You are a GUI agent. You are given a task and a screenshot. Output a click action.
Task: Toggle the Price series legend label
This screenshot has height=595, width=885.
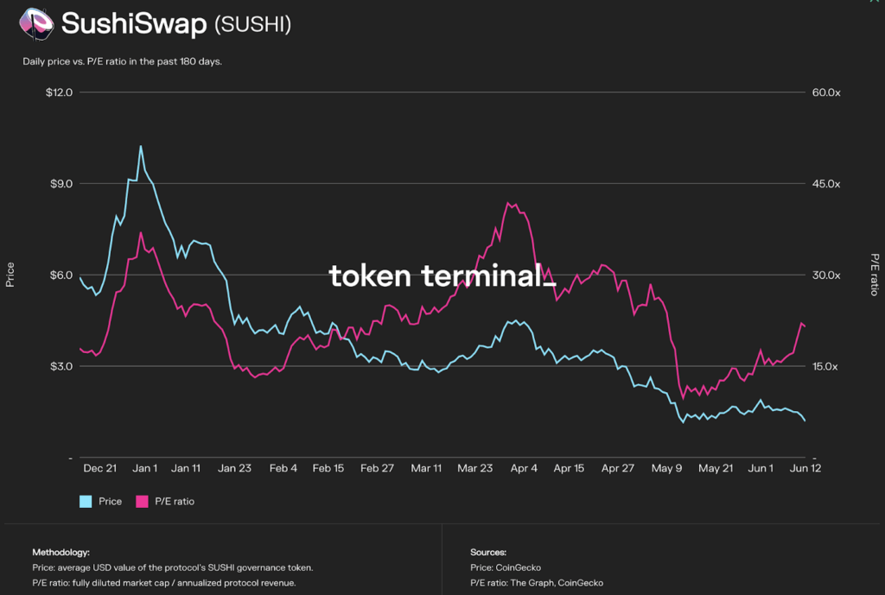coord(110,501)
